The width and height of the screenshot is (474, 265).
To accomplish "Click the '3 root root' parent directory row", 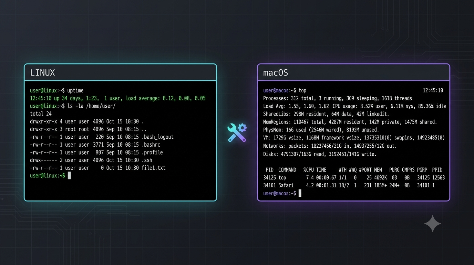I will [x=89, y=129].
